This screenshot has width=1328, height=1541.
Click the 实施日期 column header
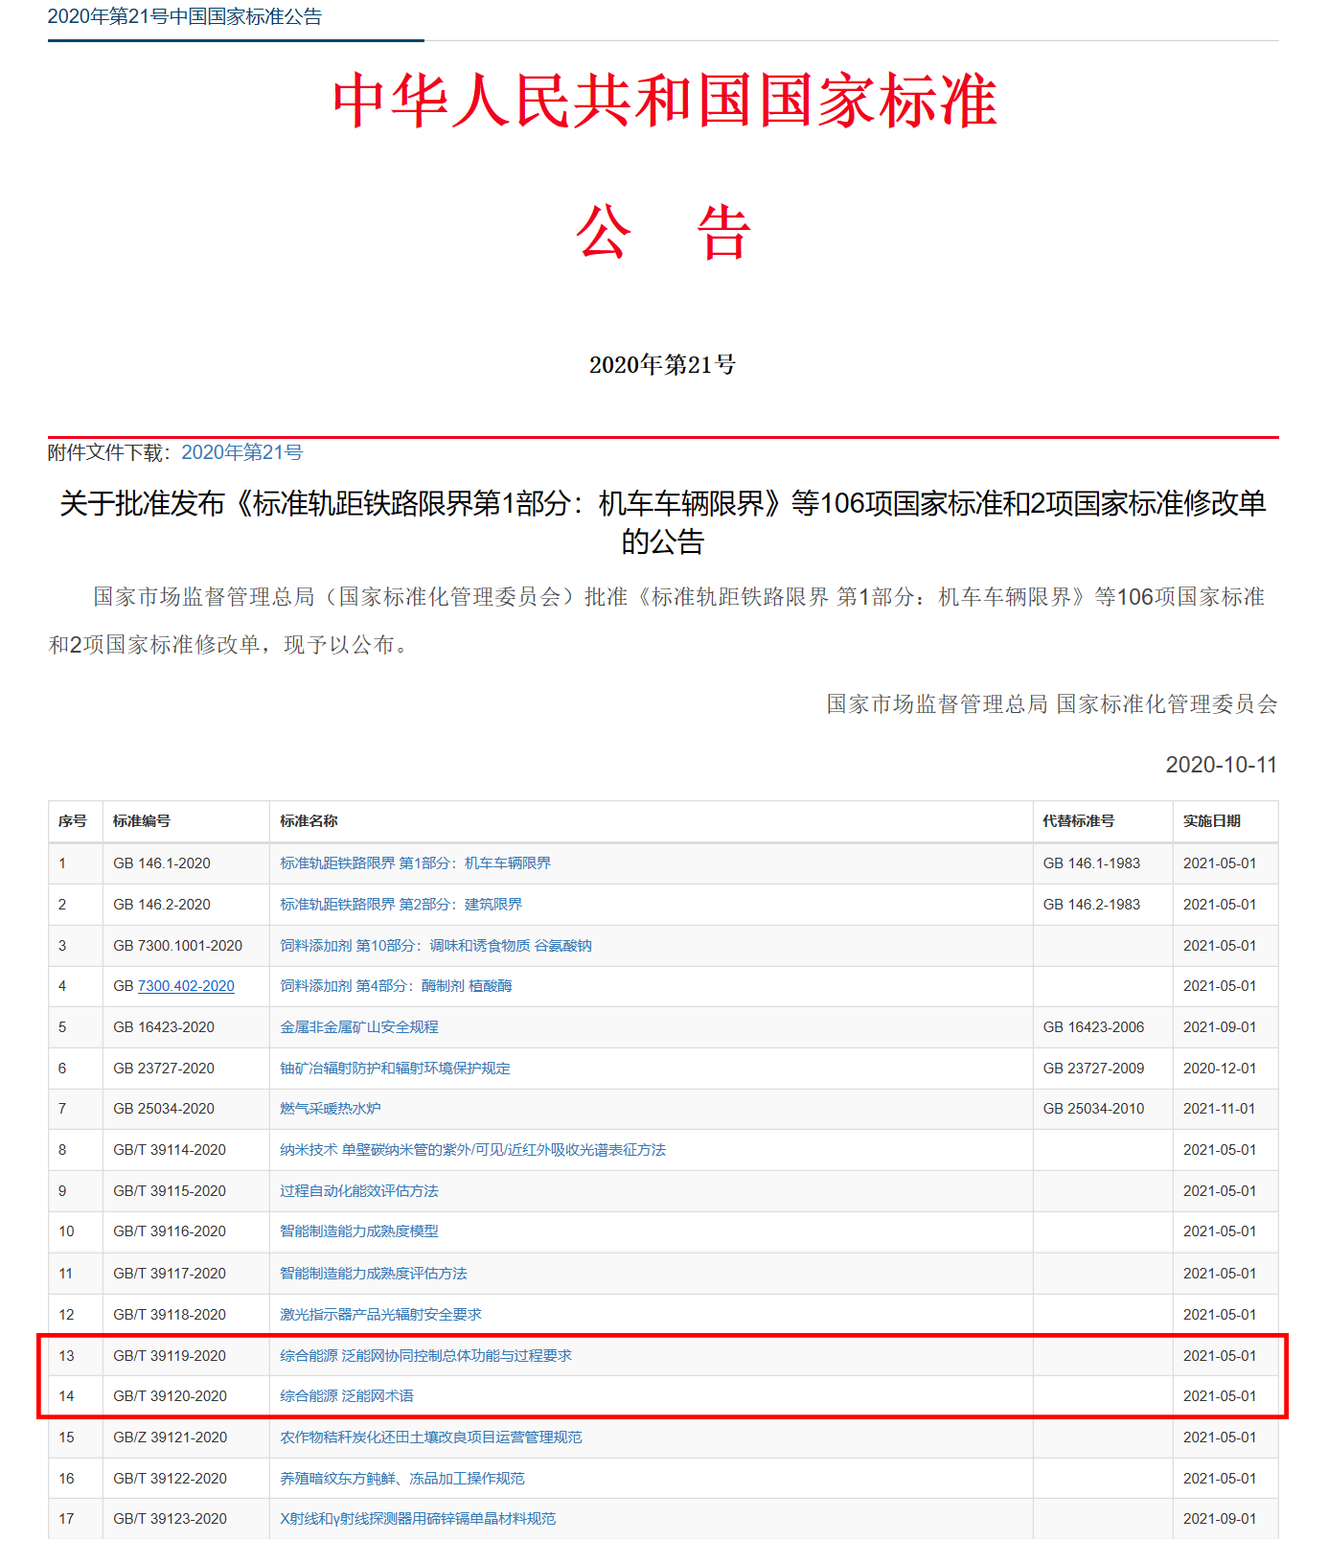(1211, 821)
